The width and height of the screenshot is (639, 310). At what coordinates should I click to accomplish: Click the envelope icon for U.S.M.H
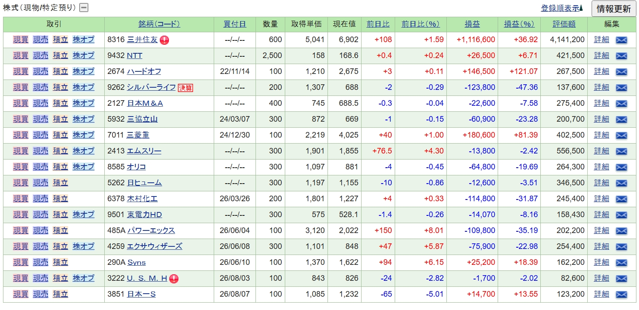621,279
